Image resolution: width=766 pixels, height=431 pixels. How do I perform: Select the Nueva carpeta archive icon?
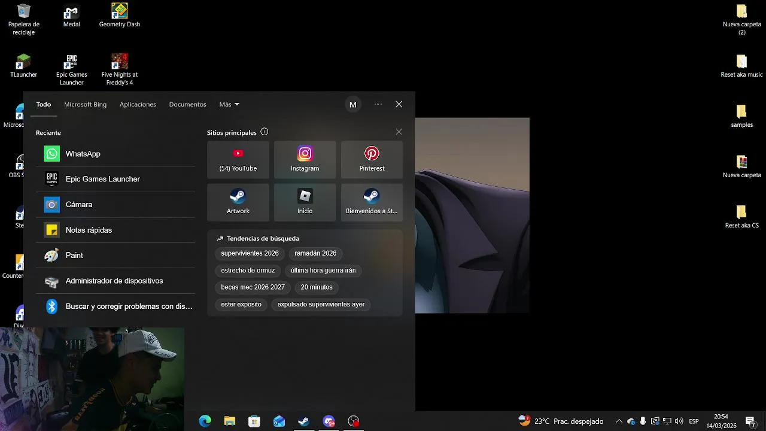pos(742,166)
